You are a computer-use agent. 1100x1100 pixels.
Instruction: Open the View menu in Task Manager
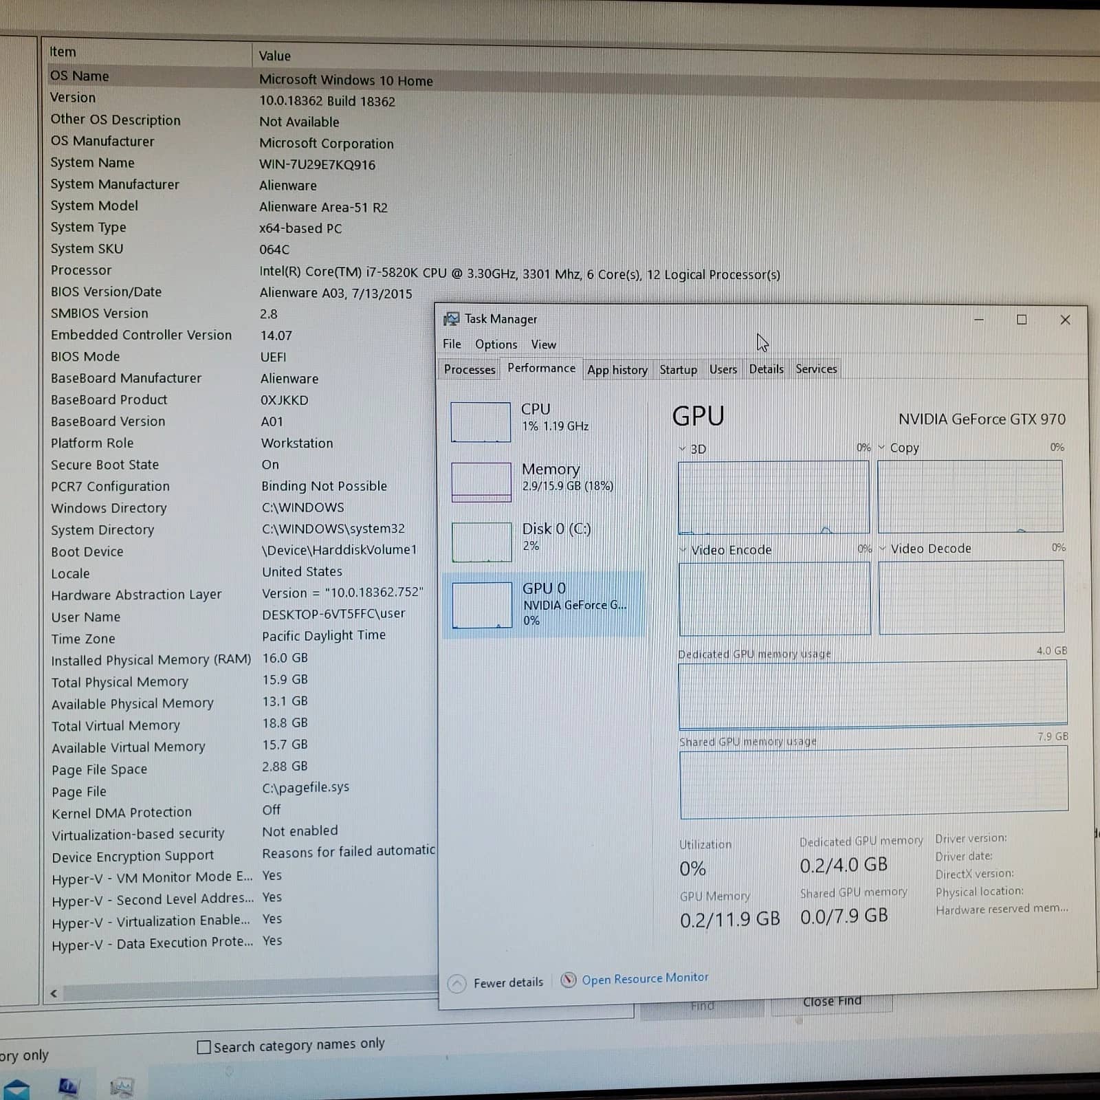[543, 344]
